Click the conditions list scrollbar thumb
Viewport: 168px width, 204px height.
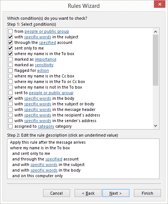coord(155,60)
